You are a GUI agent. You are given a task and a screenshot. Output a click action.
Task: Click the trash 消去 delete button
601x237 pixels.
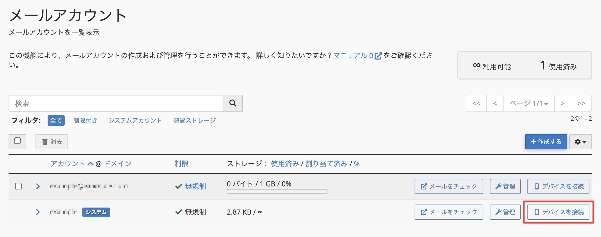[52, 142]
